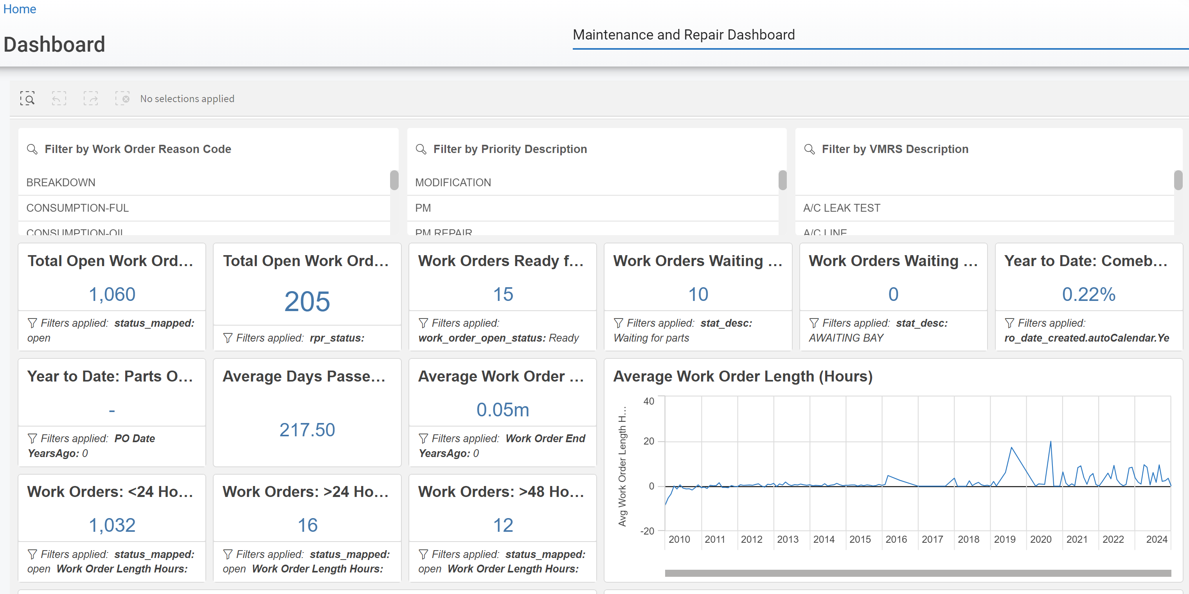Go to the Home breadcrumb link
Image resolution: width=1189 pixels, height=594 pixels.
(x=20, y=9)
